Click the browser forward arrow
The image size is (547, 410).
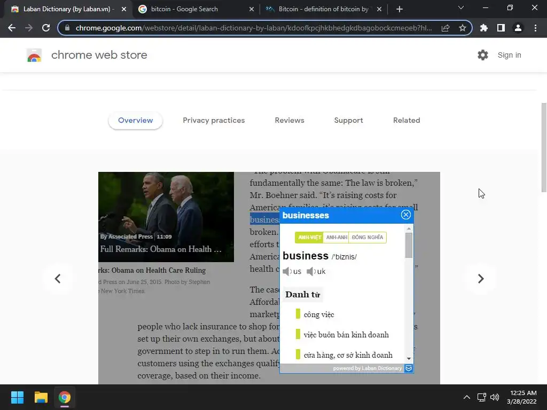coord(29,28)
